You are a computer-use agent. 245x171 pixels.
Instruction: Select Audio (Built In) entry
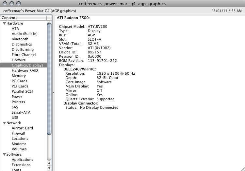point(24,34)
